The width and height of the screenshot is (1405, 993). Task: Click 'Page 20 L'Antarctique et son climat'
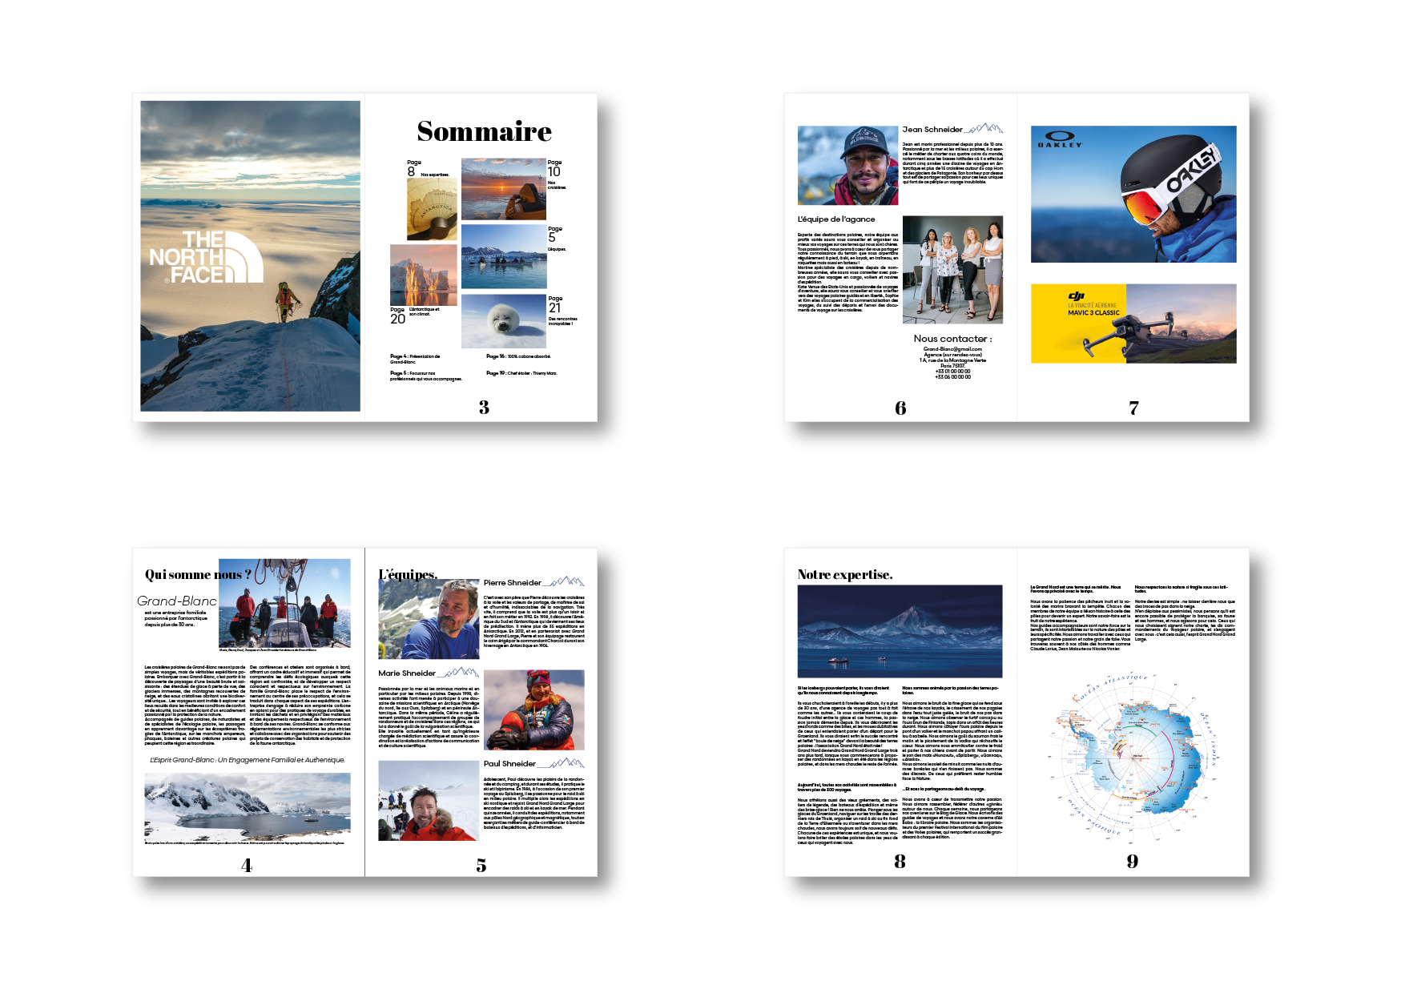tap(414, 316)
